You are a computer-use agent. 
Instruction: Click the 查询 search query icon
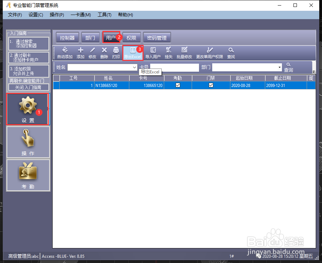coord(289,67)
